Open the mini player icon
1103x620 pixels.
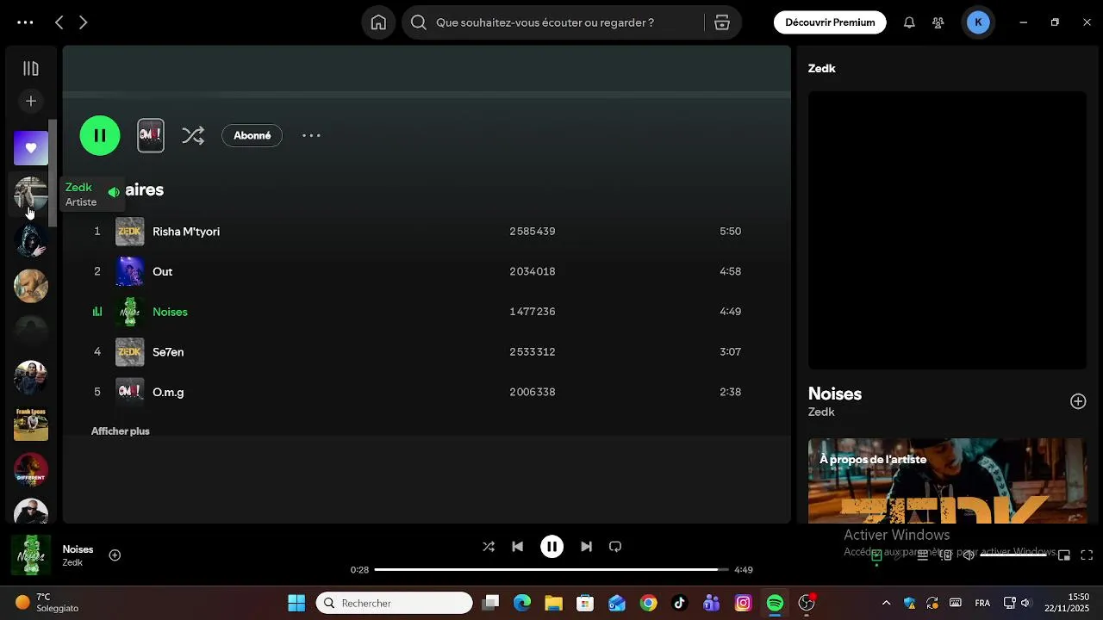coord(1064,555)
